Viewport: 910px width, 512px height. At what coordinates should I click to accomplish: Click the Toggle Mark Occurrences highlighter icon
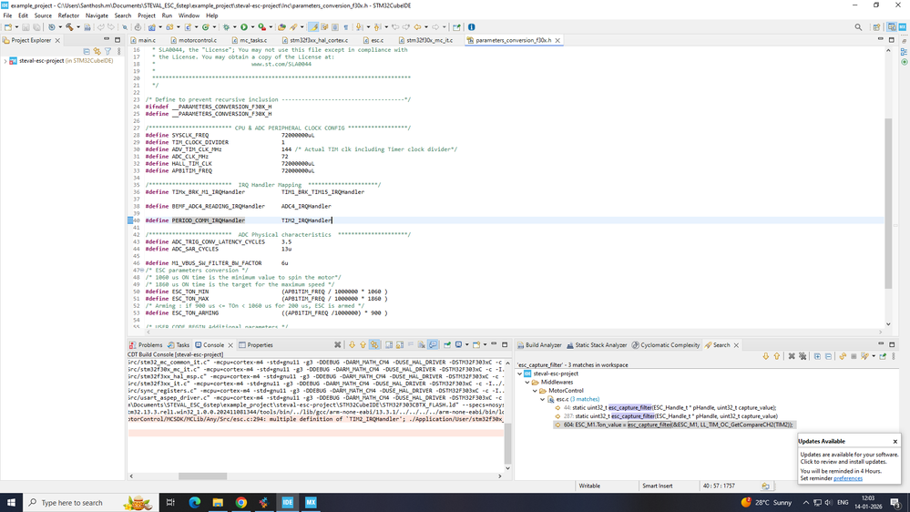[x=313, y=27]
